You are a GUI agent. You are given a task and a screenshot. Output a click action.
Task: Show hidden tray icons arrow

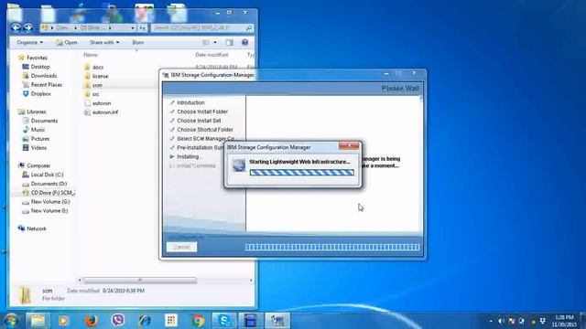[x=491, y=321]
